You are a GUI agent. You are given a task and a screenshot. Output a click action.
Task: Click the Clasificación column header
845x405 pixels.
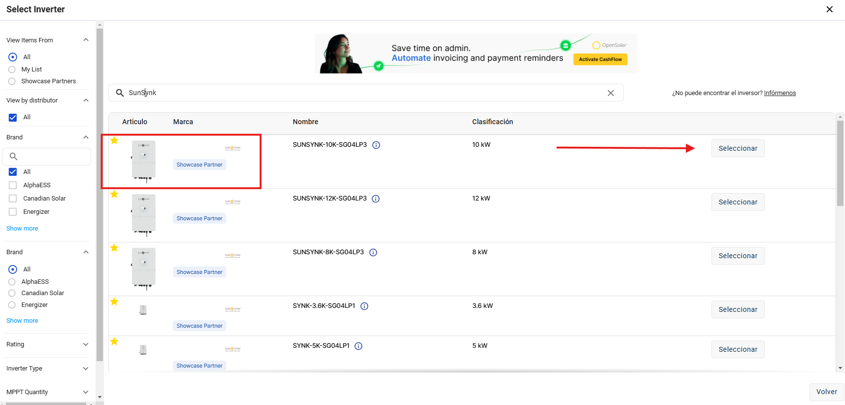tap(493, 122)
